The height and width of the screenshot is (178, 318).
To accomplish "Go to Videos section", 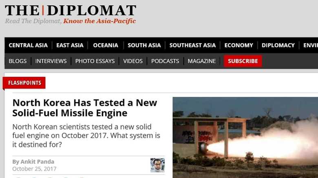I will (133, 61).
